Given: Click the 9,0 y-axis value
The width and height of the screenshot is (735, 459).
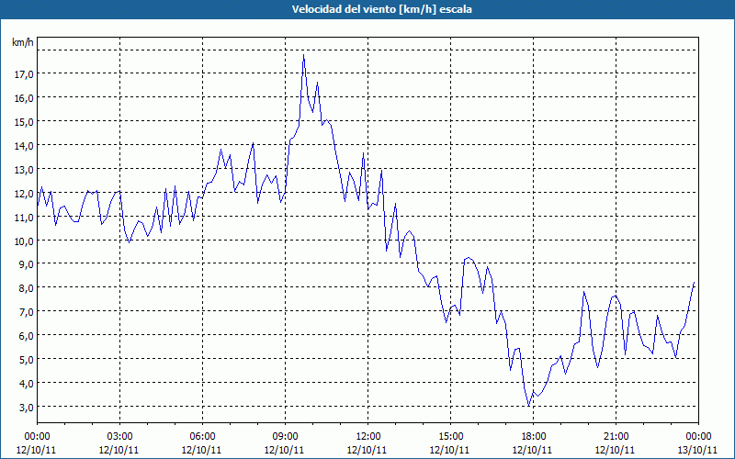Looking at the screenshot, I should 26,264.
